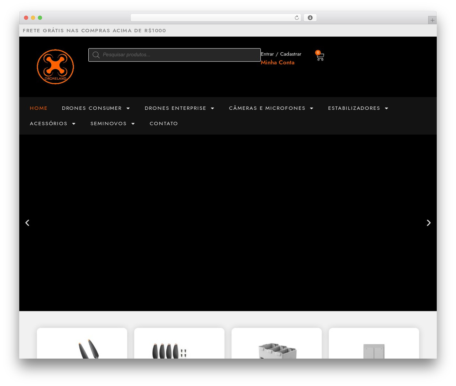Click the free shipping banner text
The image size is (456, 386).
(x=94, y=31)
